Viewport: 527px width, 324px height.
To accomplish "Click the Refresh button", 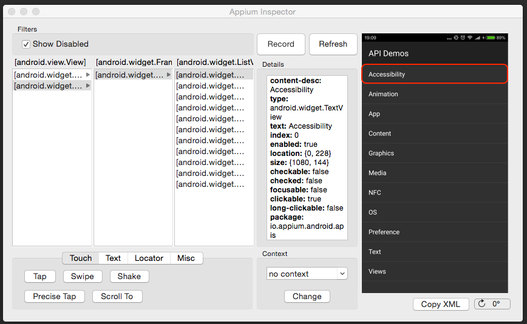I will pyautogui.click(x=333, y=44).
